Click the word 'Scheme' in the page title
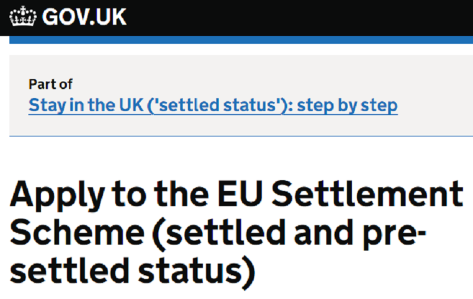The height and width of the screenshot is (299, 473). pyautogui.click(x=77, y=232)
